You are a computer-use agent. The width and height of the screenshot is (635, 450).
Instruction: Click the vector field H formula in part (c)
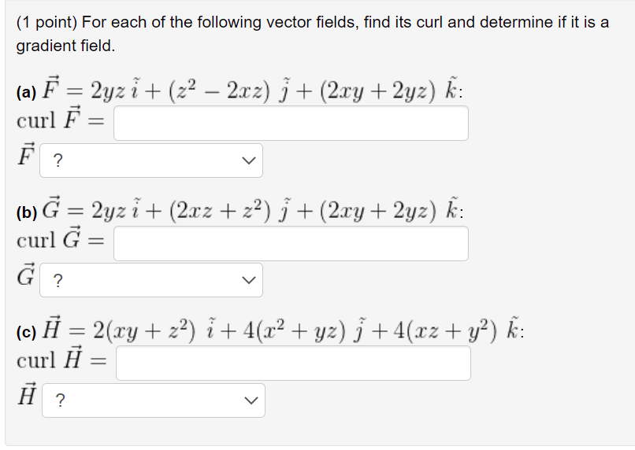pyautogui.click(x=283, y=329)
